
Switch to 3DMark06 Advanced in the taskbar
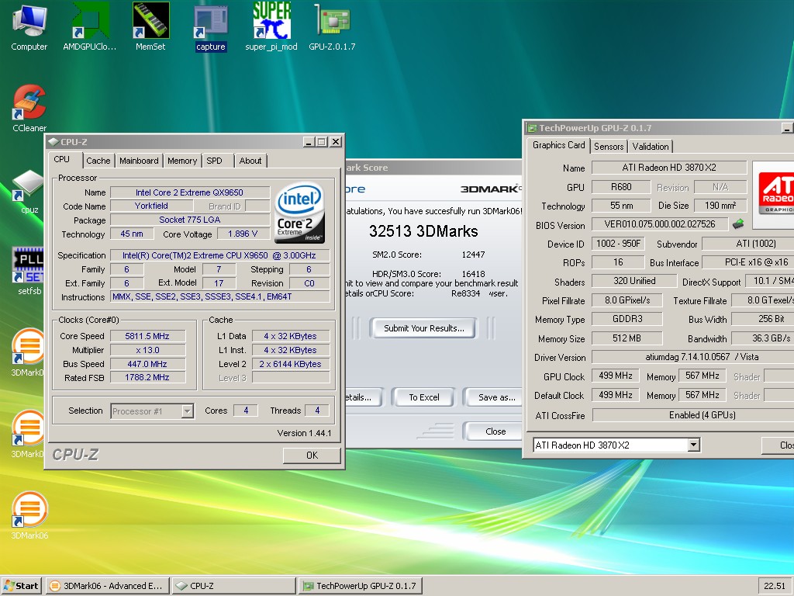click(x=109, y=586)
